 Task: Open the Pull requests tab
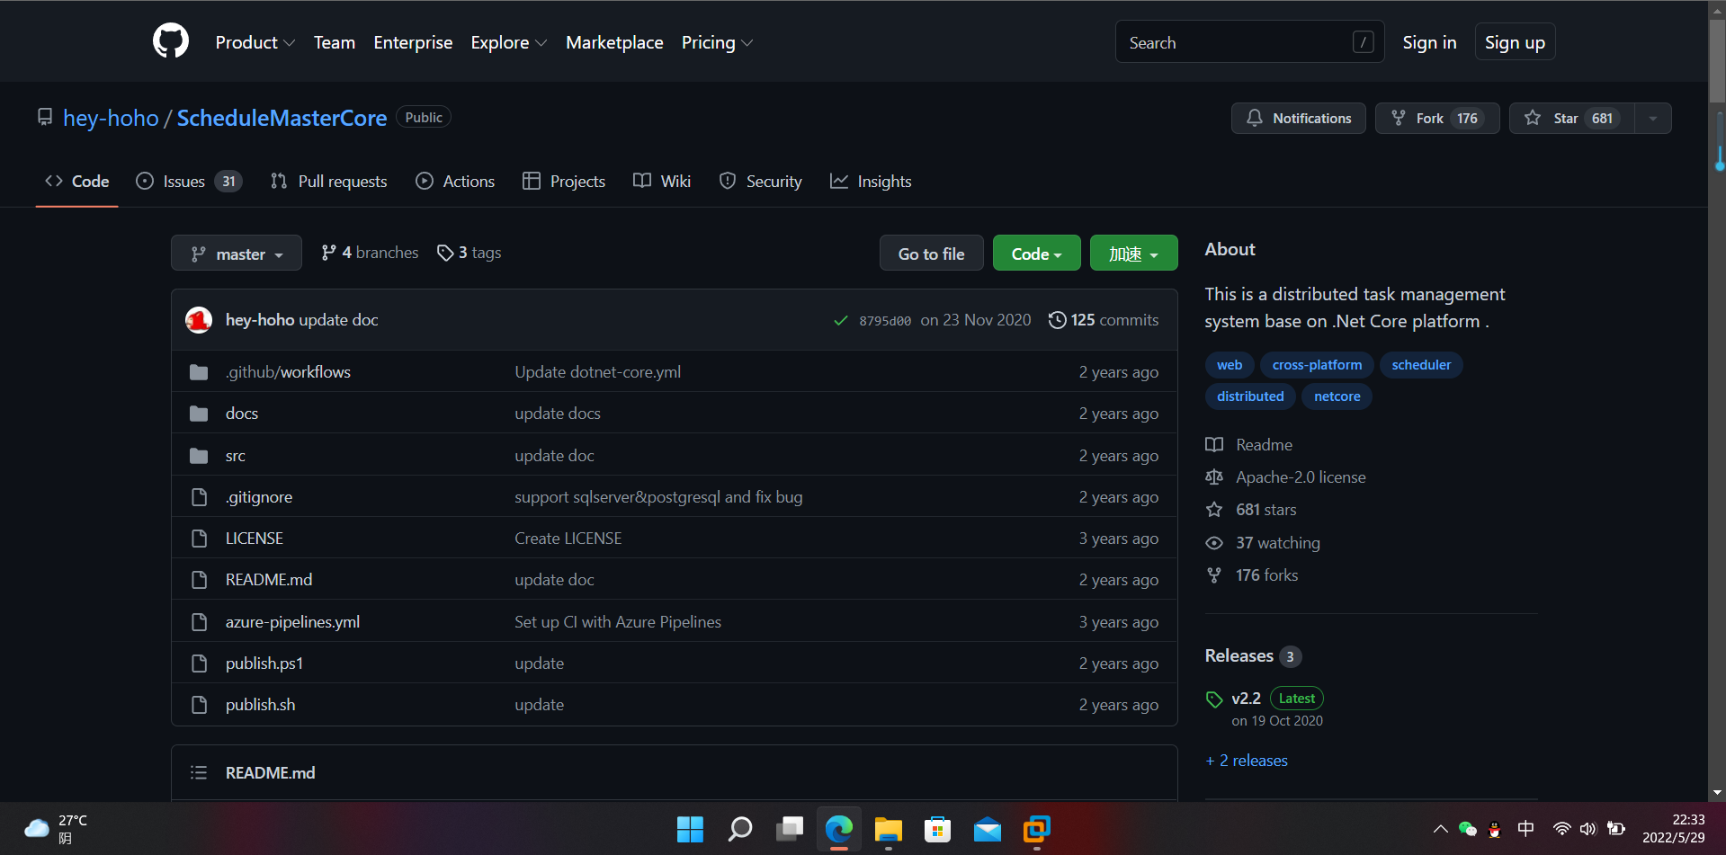329,182
